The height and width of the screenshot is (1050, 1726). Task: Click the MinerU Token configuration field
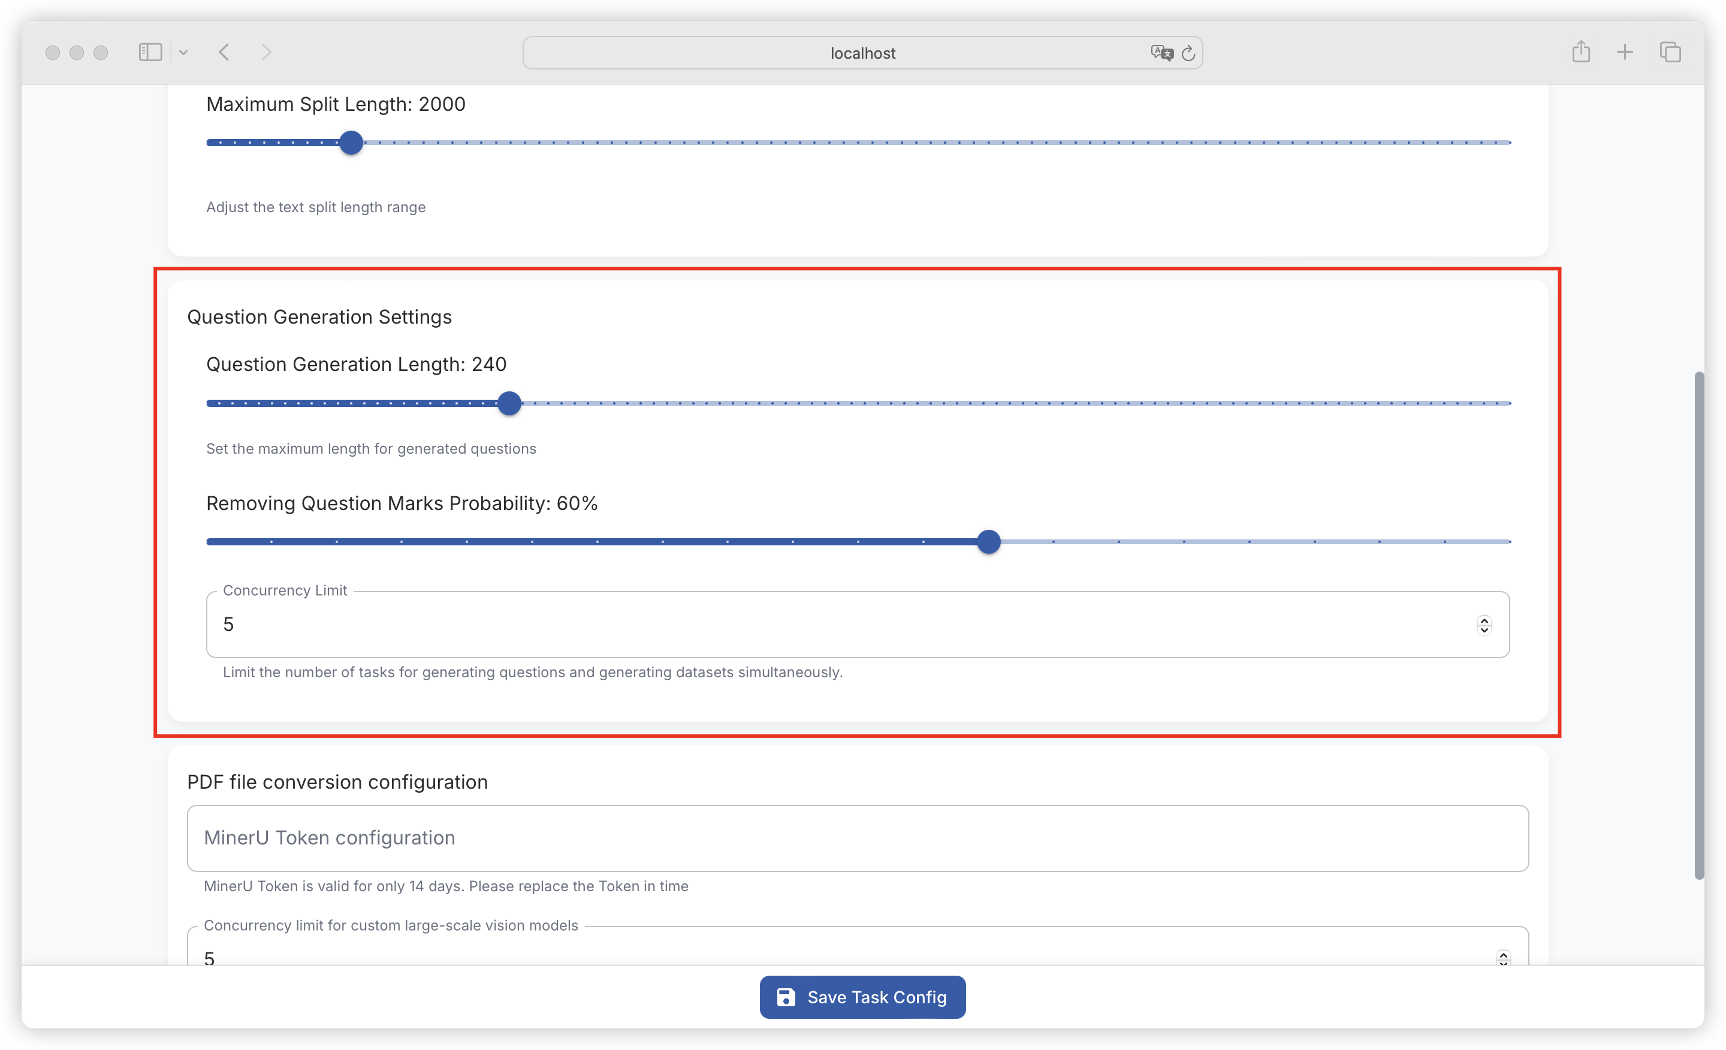point(858,838)
